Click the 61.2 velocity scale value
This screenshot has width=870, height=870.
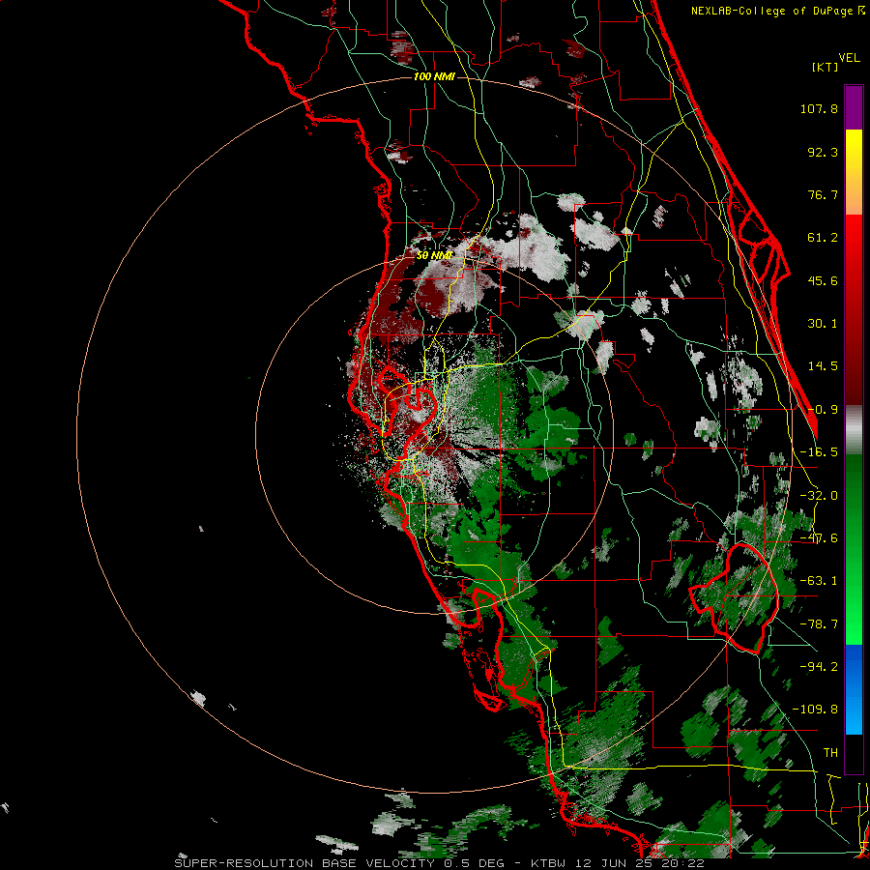click(x=823, y=238)
